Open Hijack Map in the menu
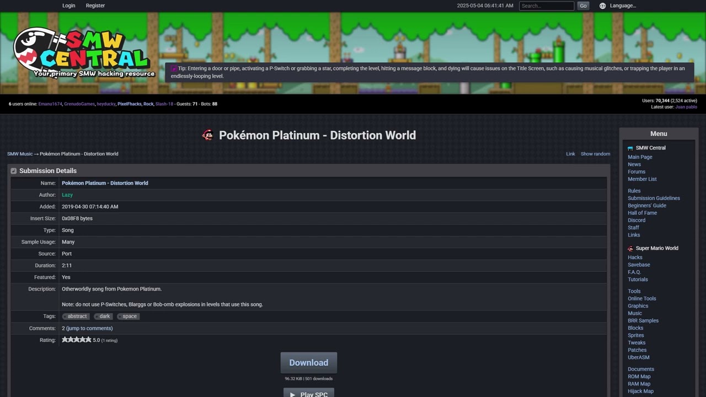 [x=640, y=391]
